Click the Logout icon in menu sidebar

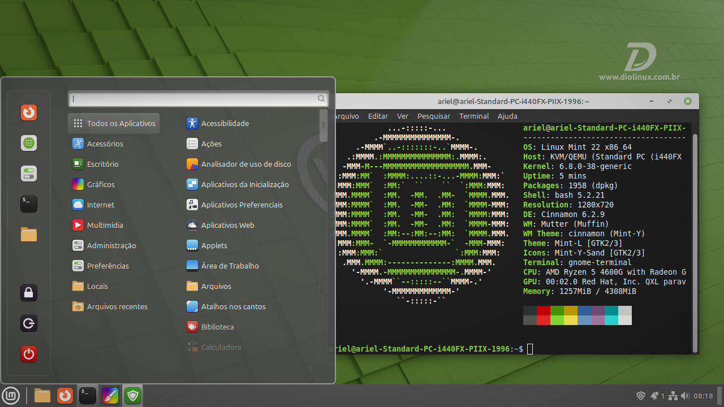pyautogui.click(x=29, y=323)
